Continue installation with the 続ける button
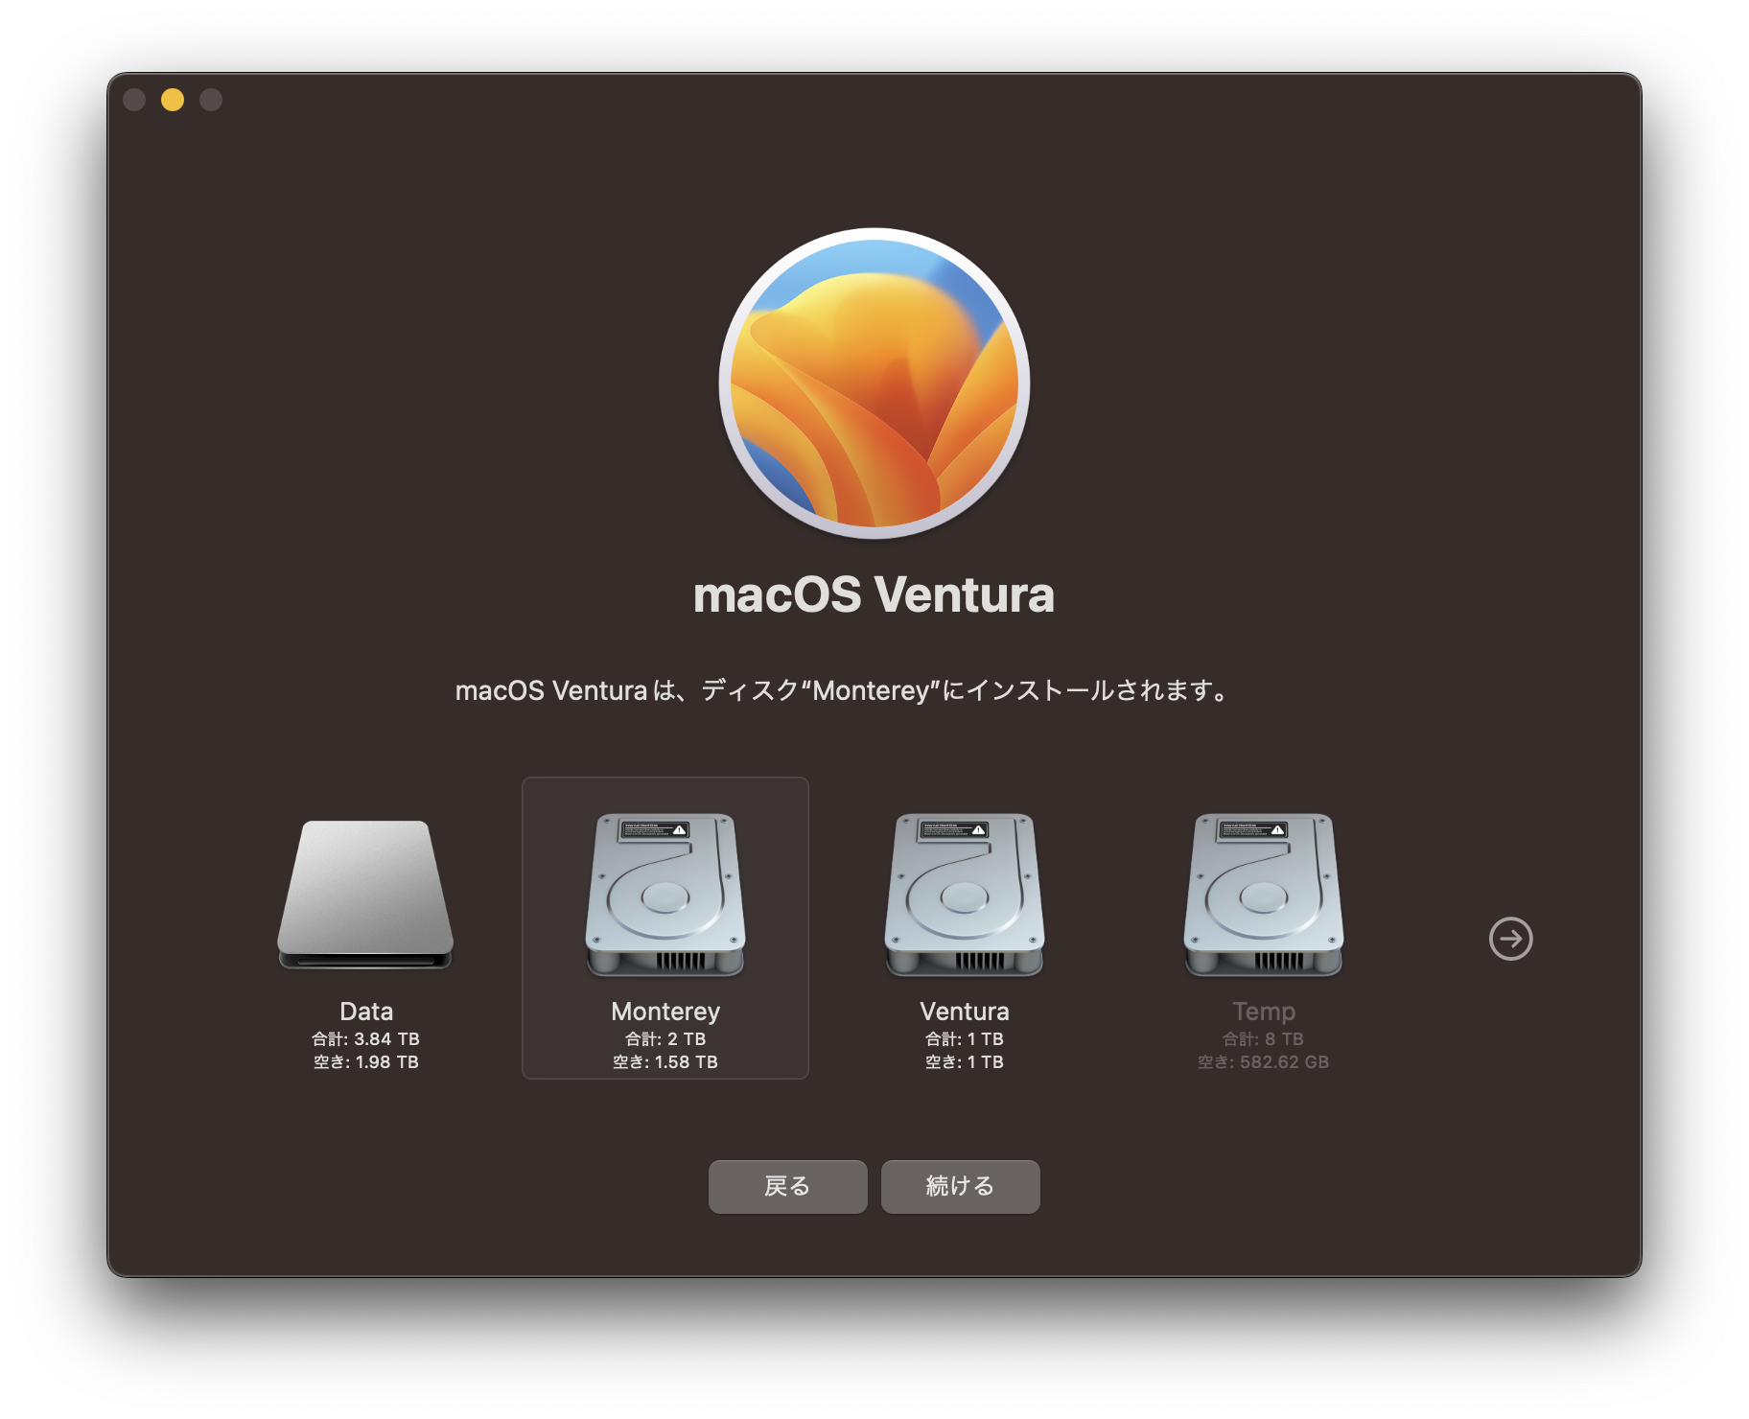The height and width of the screenshot is (1419, 1749). (960, 1187)
